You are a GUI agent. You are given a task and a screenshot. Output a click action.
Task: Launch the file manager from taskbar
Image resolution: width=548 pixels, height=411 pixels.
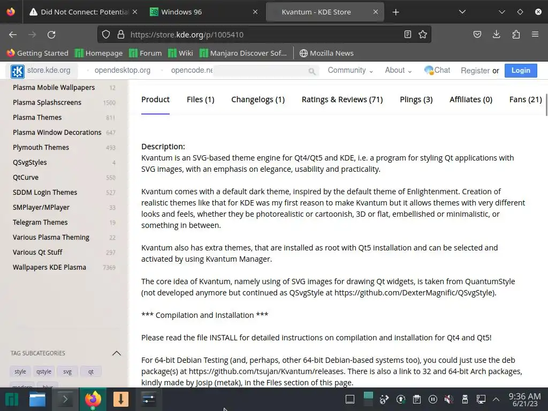(x=37, y=399)
